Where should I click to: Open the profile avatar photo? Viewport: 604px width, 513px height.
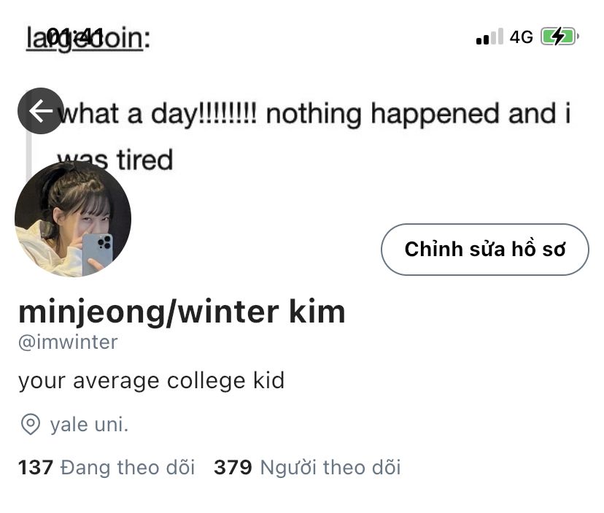click(x=73, y=219)
